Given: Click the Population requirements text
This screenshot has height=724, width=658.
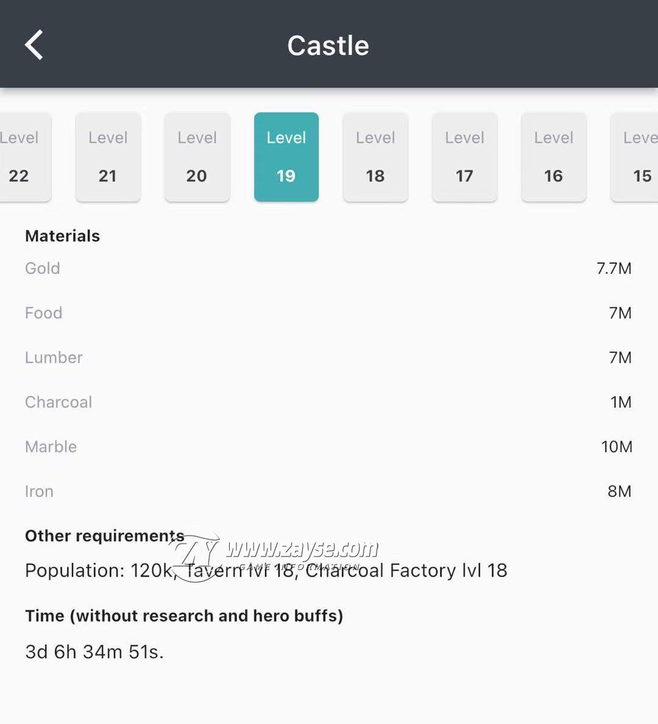Looking at the screenshot, I should coord(266,570).
